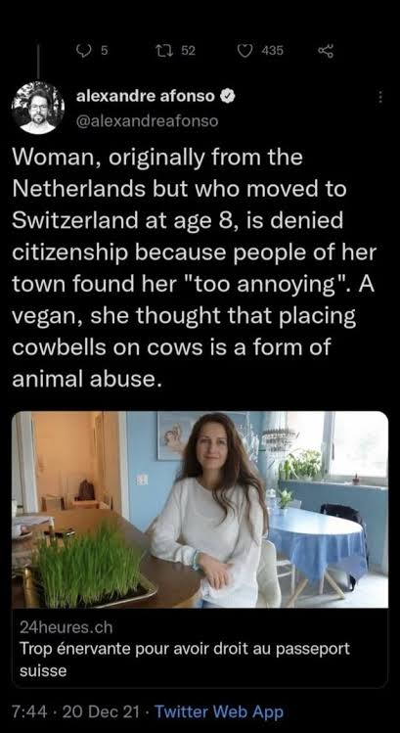400x733 pixels.
Task: Click the 7:44 timestamp
Action: click(x=28, y=712)
